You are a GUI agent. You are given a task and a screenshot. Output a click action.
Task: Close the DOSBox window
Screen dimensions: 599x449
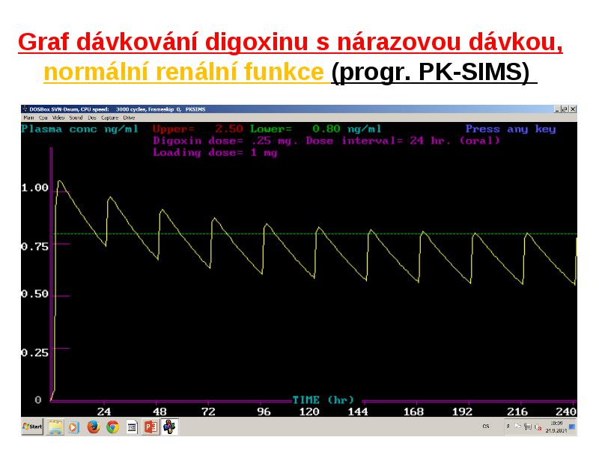573,109
